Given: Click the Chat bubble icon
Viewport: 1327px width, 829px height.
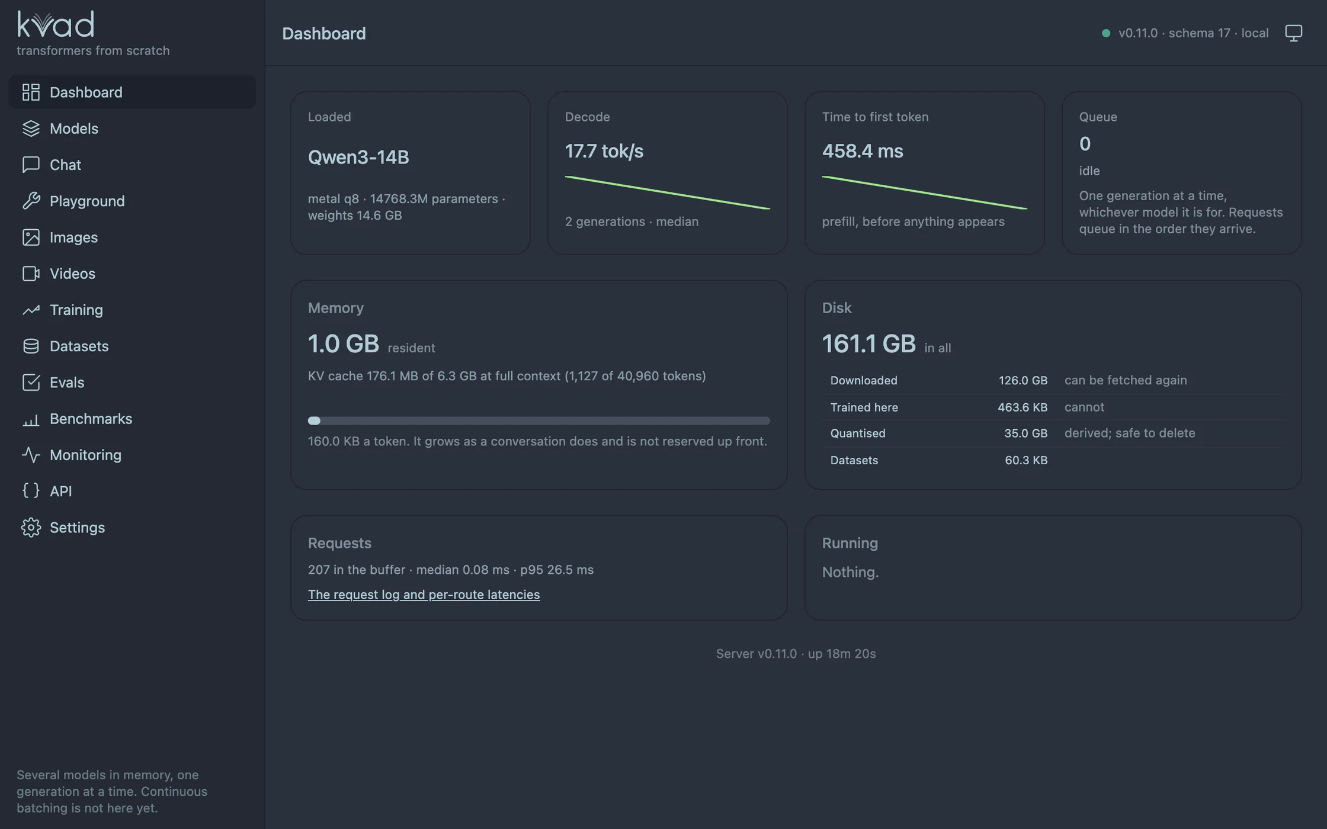Looking at the screenshot, I should (x=31, y=164).
